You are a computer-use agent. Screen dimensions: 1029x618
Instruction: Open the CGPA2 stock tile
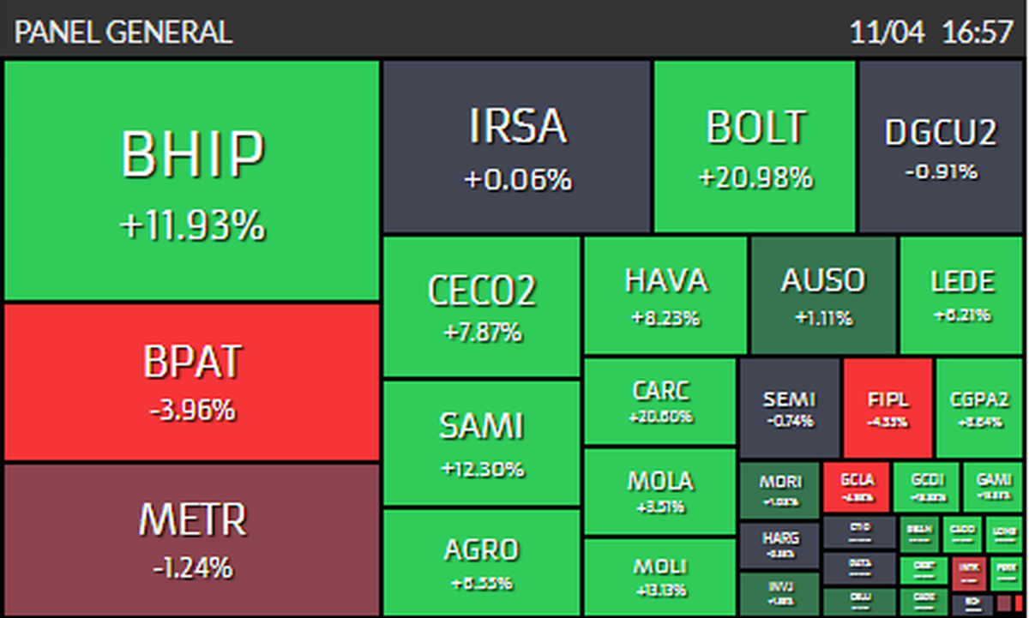click(x=979, y=407)
